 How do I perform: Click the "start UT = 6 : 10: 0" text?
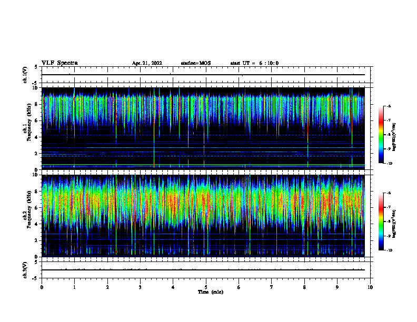tap(254, 63)
